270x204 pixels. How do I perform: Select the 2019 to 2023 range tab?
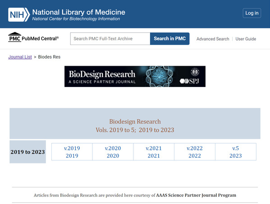[x=28, y=152]
